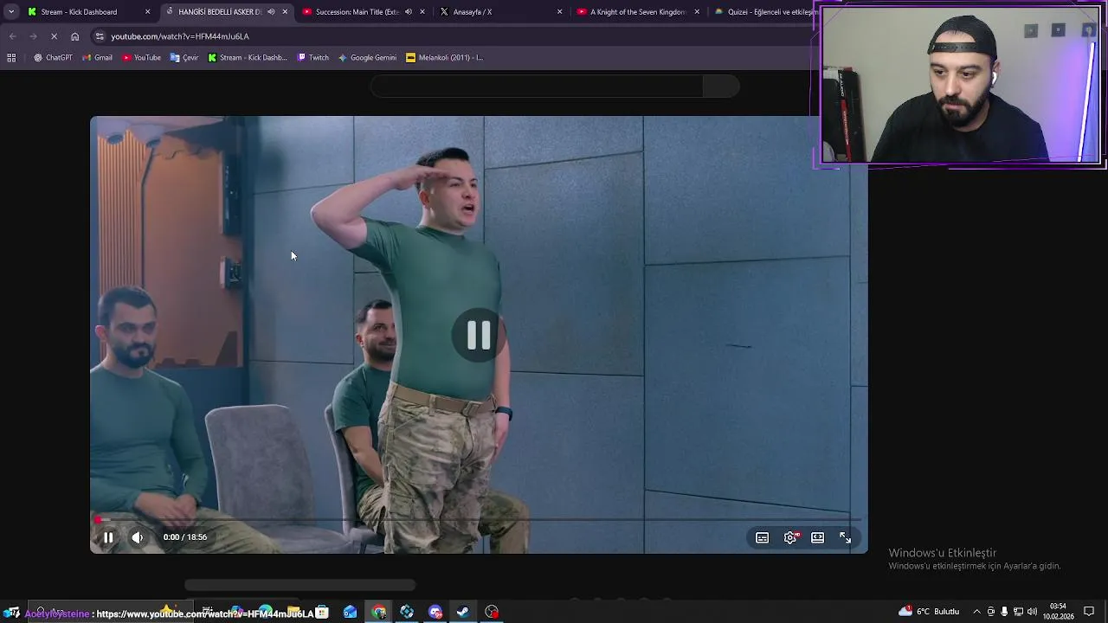Open Melankoli (2011) bookmark
The image size is (1108, 623).
[x=444, y=58]
